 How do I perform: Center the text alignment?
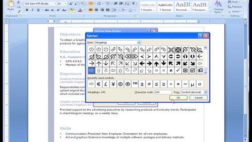[96, 10]
